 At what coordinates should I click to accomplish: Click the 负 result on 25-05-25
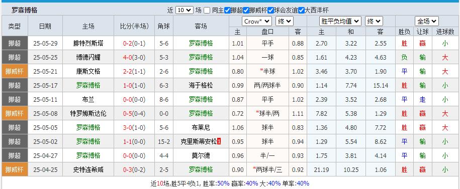pyautogui.click(x=404, y=57)
